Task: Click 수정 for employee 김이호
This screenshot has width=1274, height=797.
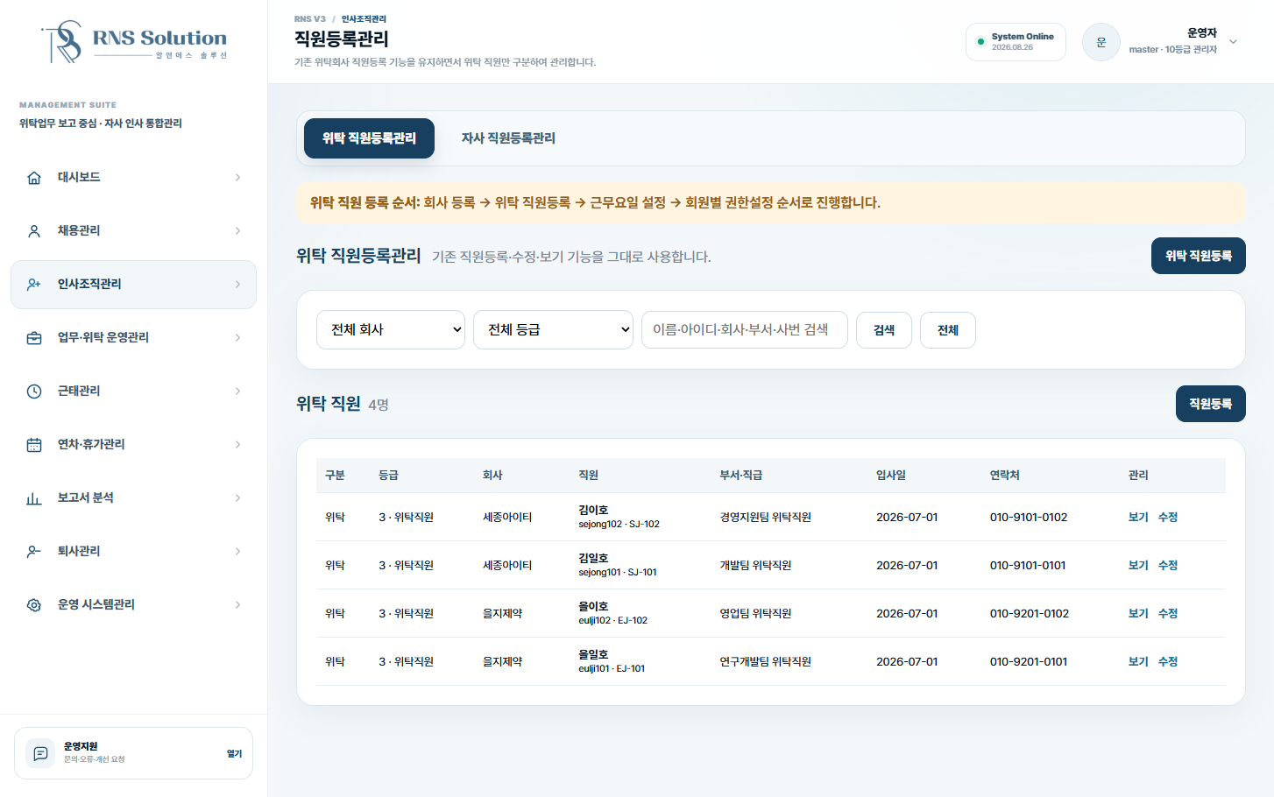Action: click(x=1168, y=518)
